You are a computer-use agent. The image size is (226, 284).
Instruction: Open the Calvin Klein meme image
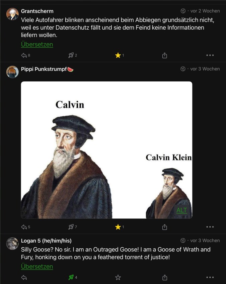[106, 150]
